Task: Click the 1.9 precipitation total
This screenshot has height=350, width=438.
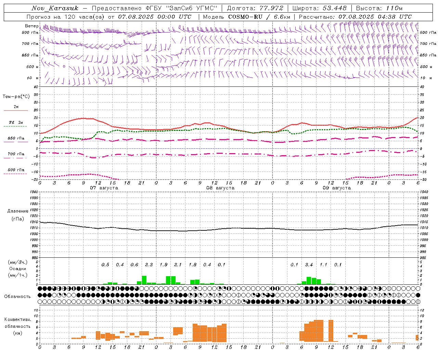Action: pos(164,265)
